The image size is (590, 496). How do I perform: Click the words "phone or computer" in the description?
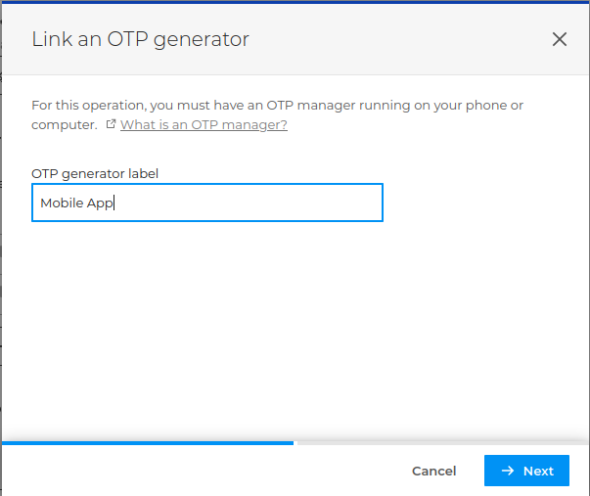(x=489, y=105)
